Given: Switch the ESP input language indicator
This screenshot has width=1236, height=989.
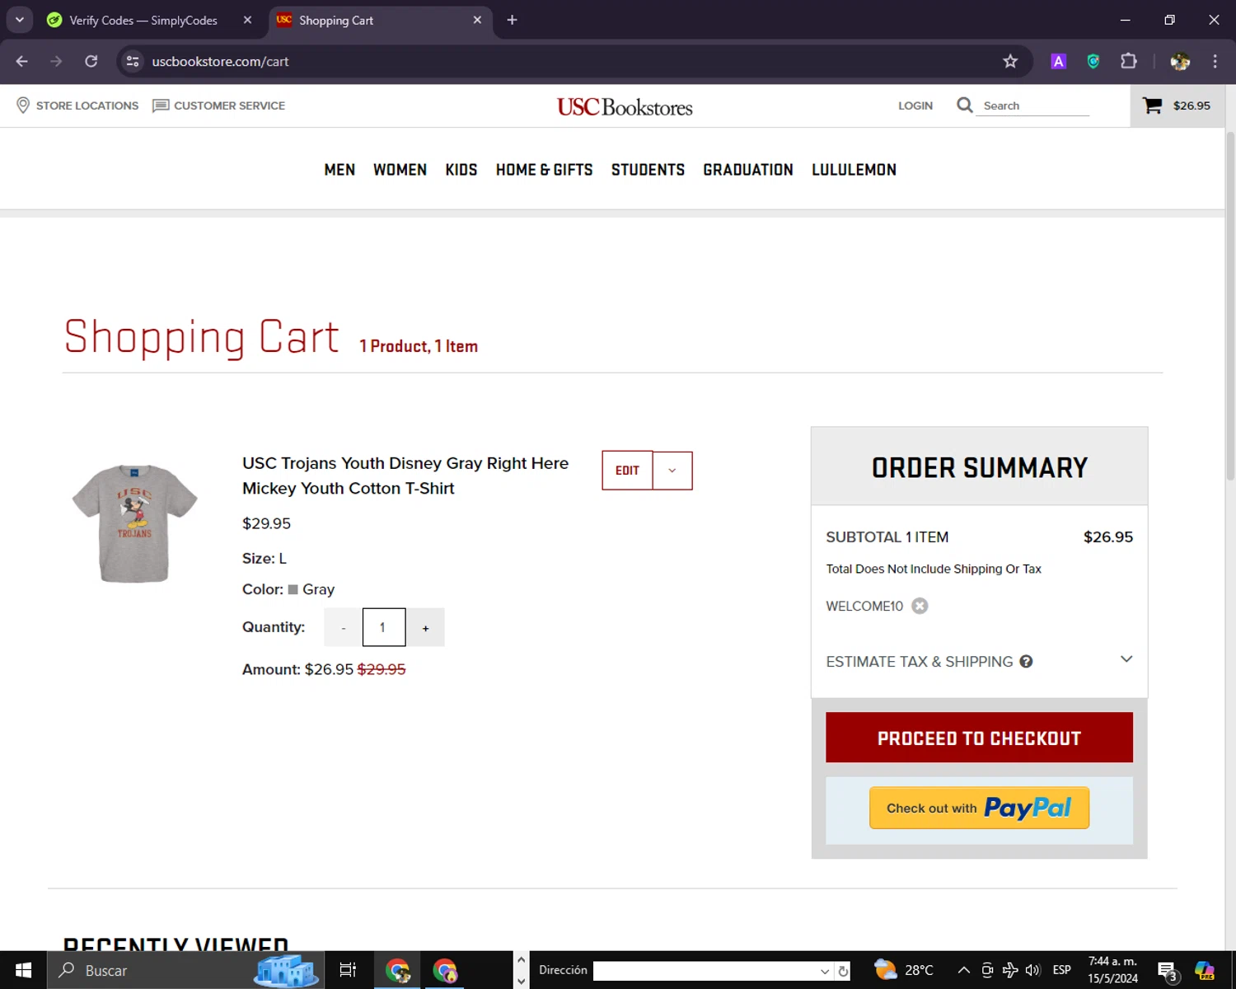Looking at the screenshot, I should 1061,970.
